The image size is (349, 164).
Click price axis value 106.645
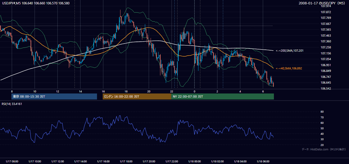click(x=326, y=83)
